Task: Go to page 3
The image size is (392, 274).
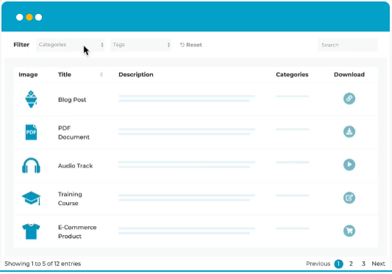Action: click(x=363, y=264)
